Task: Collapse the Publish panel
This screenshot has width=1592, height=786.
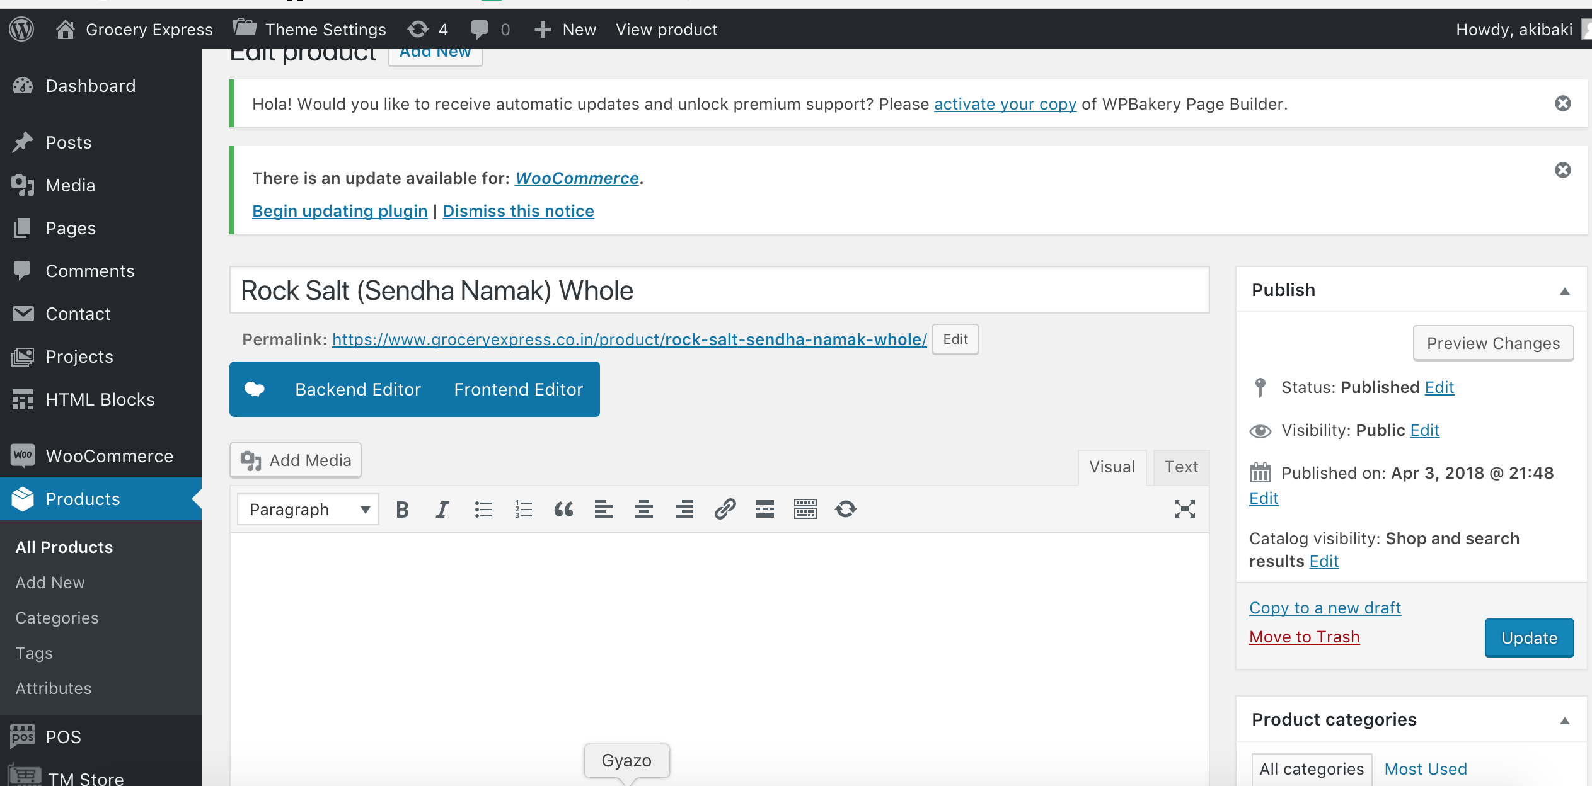Action: pyautogui.click(x=1564, y=290)
